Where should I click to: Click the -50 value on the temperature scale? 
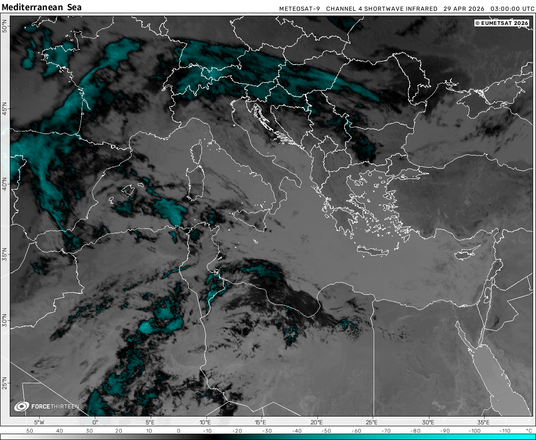328,431
